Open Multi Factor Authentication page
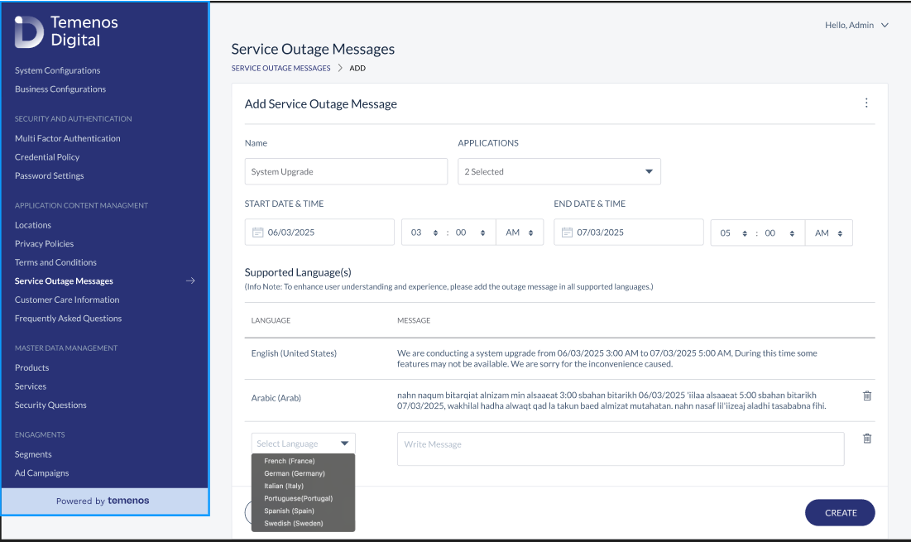Image resolution: width=911 pixels, height=542 pixels. pos(67,138)
